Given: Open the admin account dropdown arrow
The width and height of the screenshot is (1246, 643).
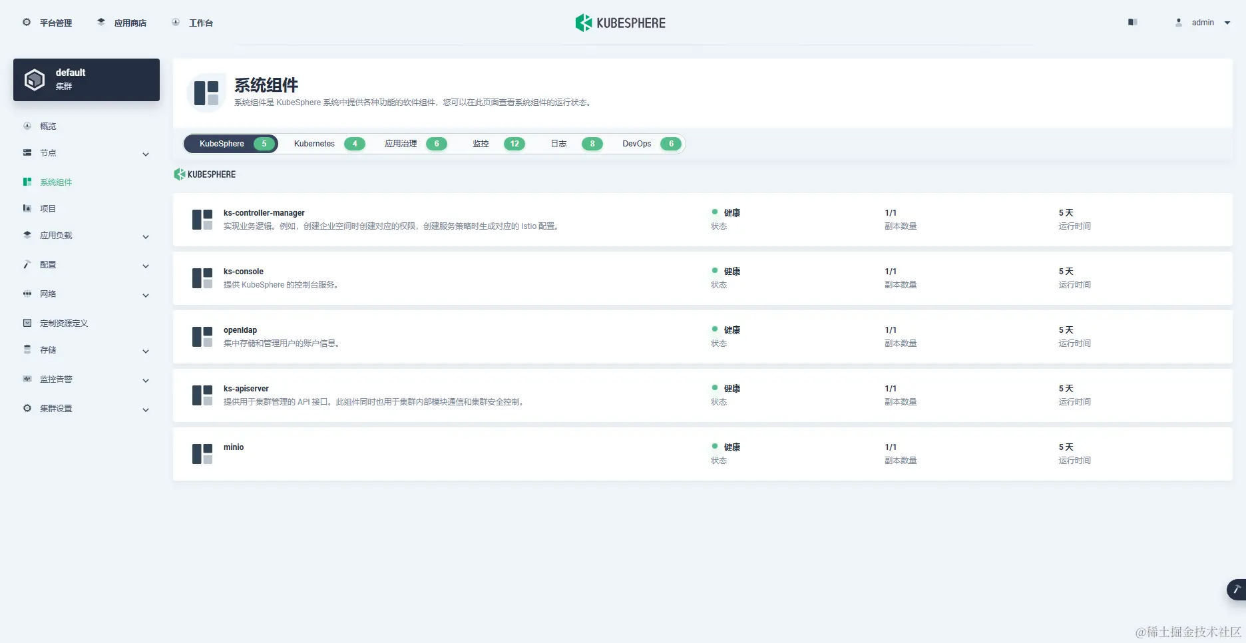Looking at the screenshot, I should point(1227,23).
